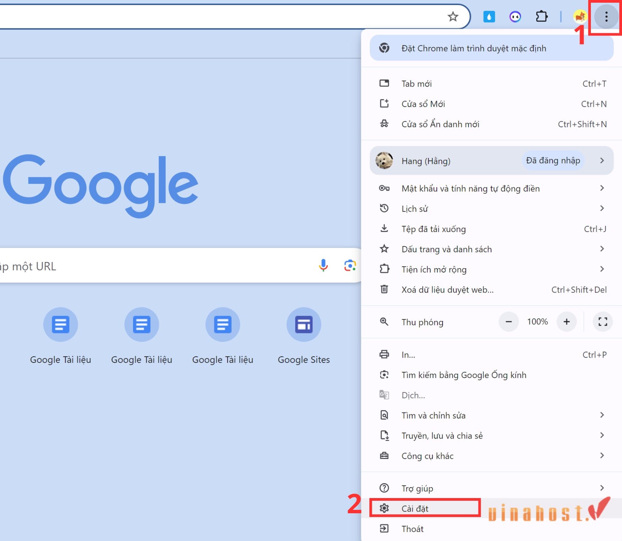Click the Ctrl+N shortcut text
The image size is (622, 541).
coord(594,104)
